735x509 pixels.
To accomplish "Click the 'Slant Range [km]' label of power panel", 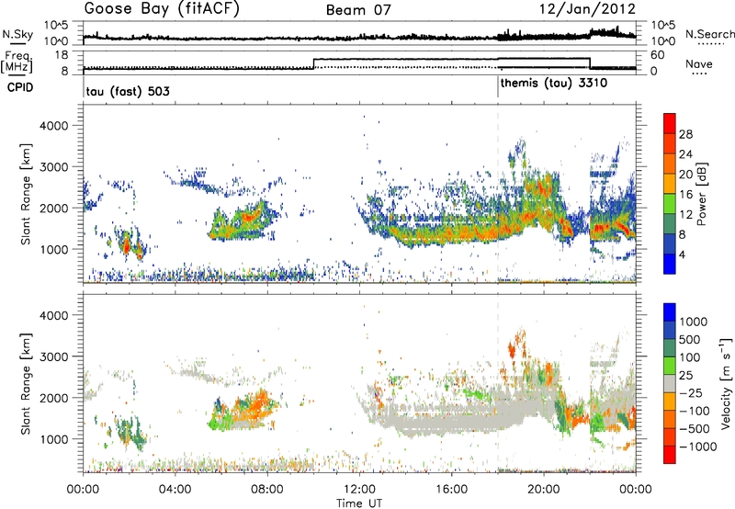I will pyautogui.click(x=26, y=194).
